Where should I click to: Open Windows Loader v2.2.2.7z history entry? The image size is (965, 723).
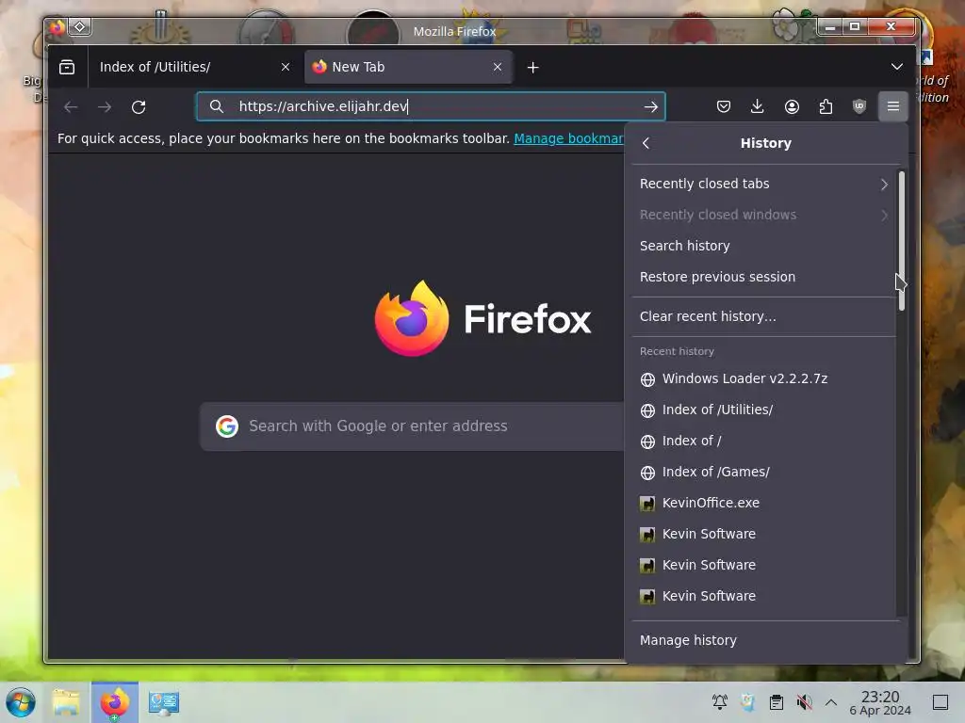[763, 378]
